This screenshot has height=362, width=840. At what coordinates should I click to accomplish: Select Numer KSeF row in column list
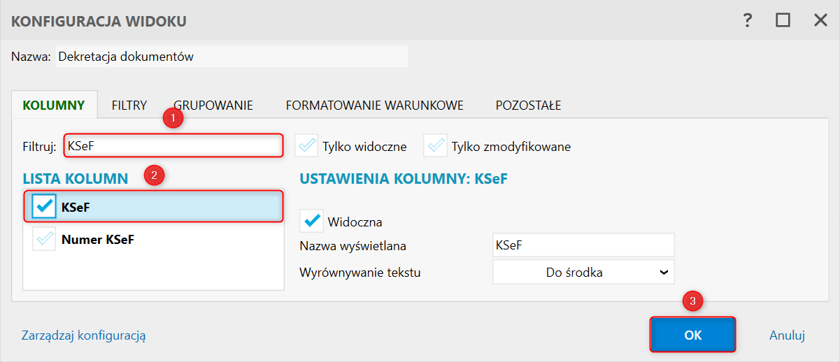pos(98,240)
